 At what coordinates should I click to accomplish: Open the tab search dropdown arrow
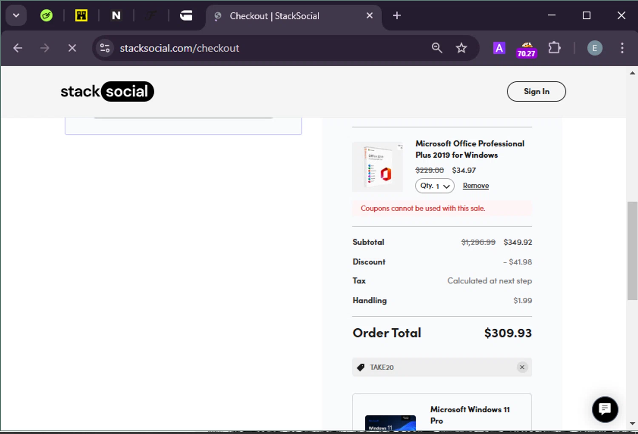pyautogui.click(x=16, y=16)
